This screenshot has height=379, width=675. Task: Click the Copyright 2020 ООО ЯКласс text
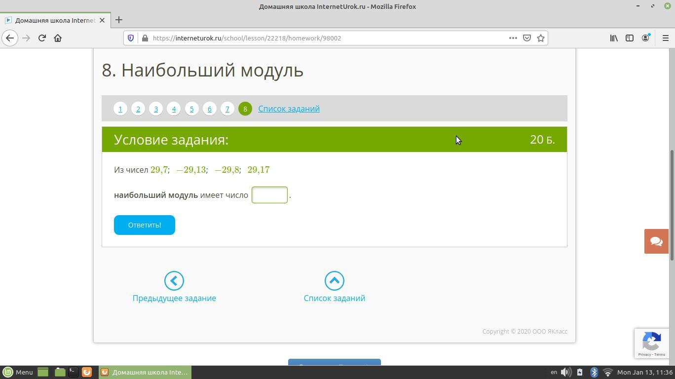(525, 332)
